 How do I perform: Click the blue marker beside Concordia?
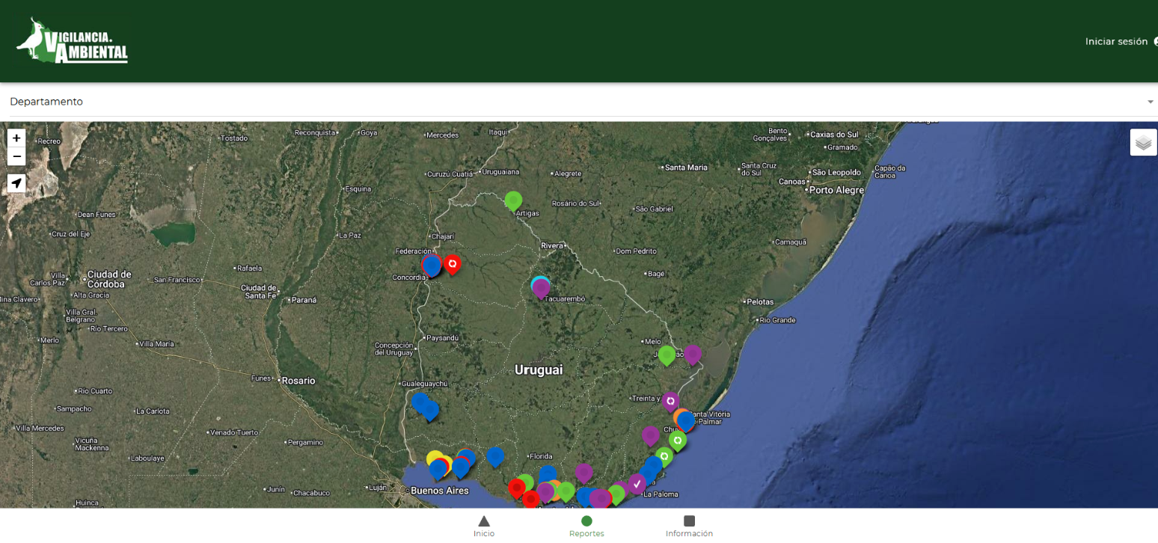point(432,267)
